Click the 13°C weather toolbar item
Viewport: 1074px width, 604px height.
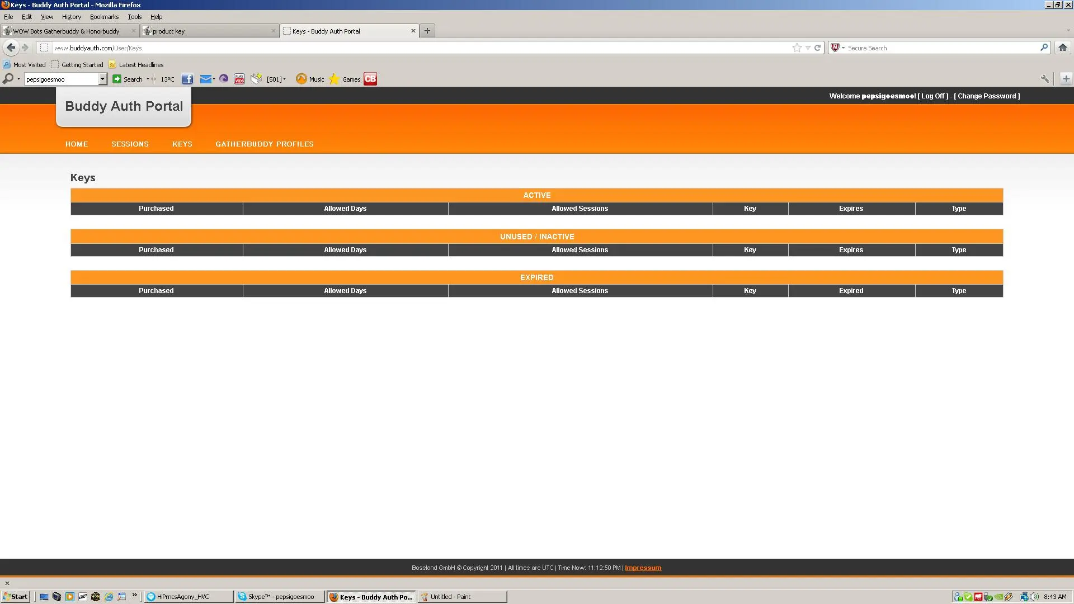click(167, 79)
